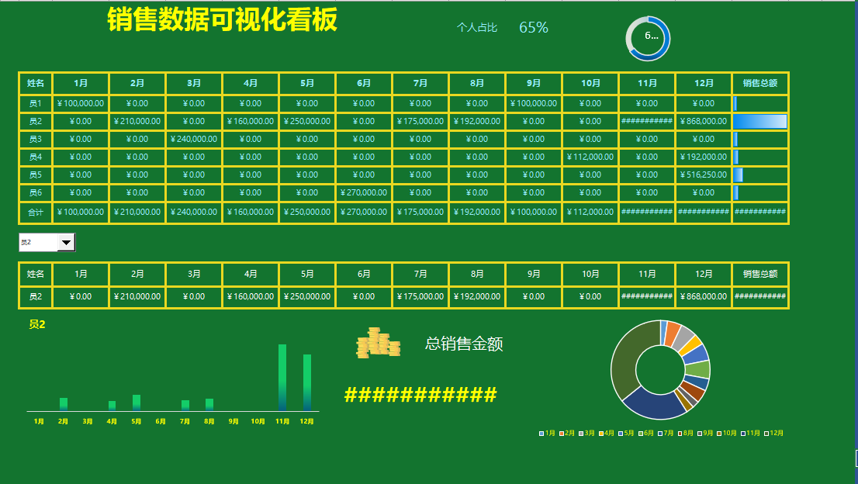Screen dimensions: 858x484
Task: Click the 总销售金额 label
Action: 464,344
